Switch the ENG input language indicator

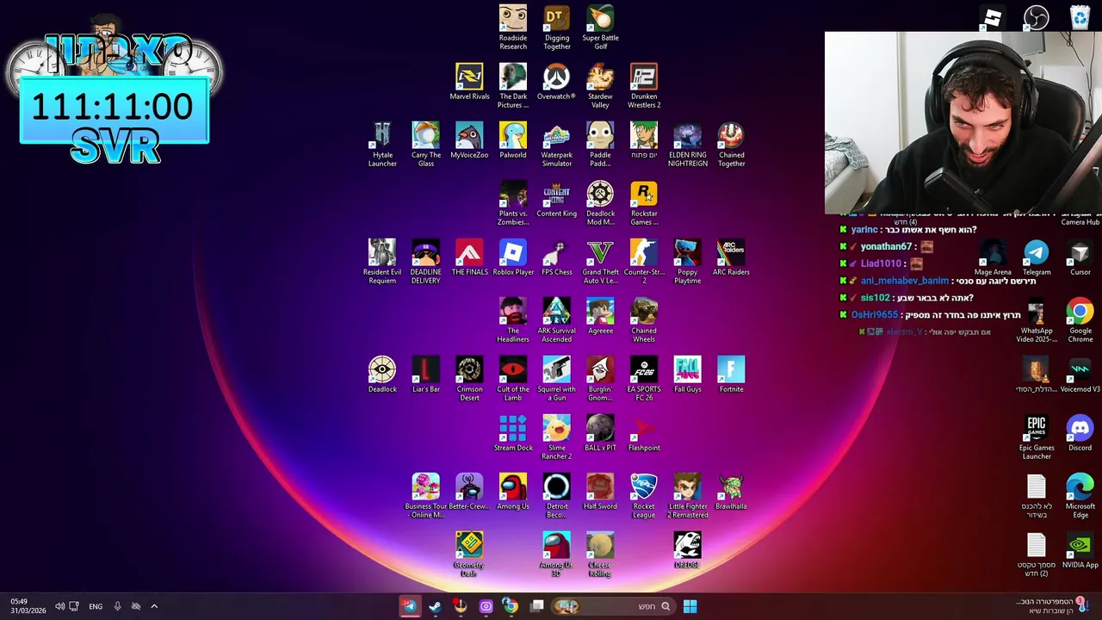click(96, 606)
